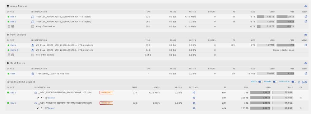The width and height of the screenshot is (311, 114).
Task: Open the Dev 3 link
Action: point(13,103)
